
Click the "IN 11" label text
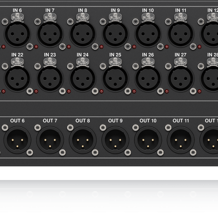click(181, 10)
